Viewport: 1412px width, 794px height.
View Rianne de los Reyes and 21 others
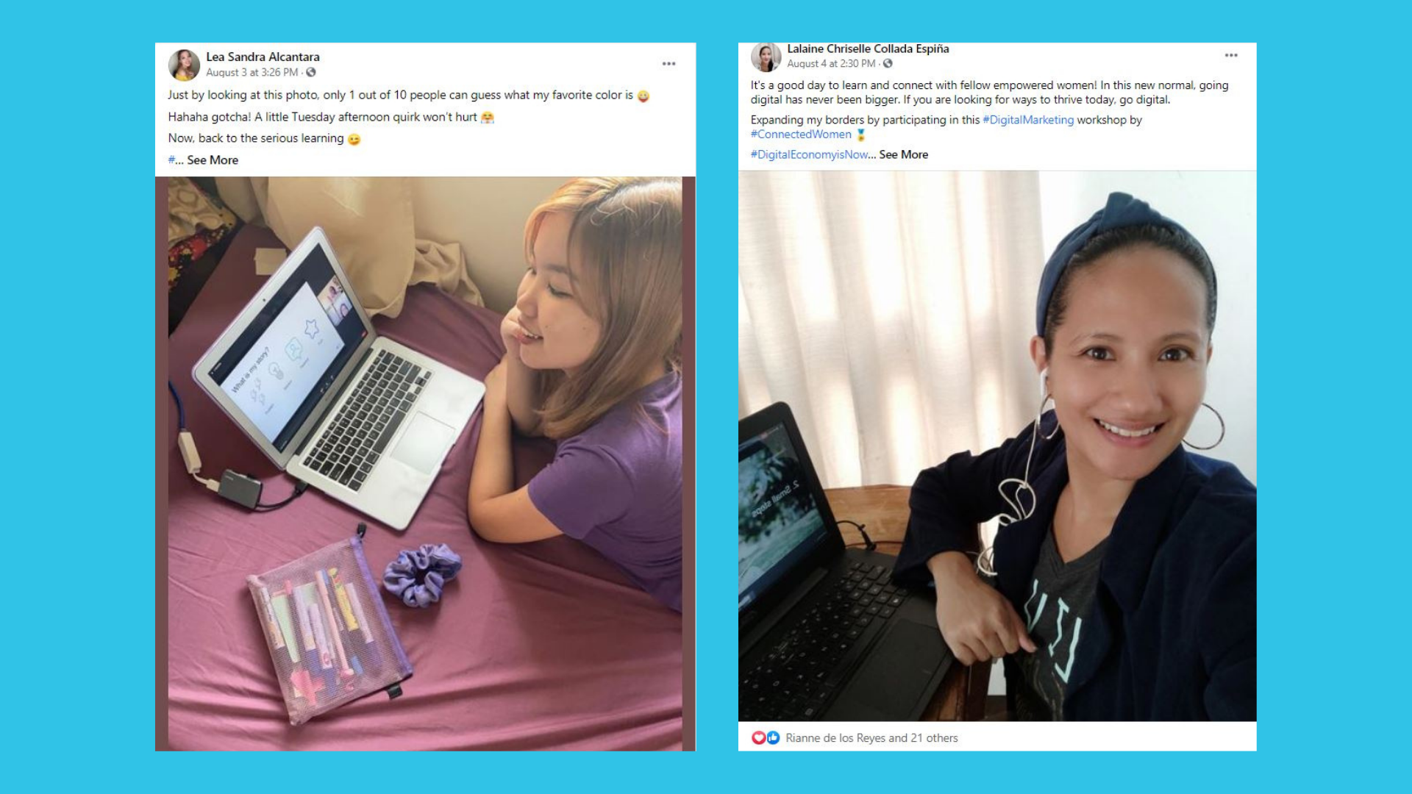[871, 737]
